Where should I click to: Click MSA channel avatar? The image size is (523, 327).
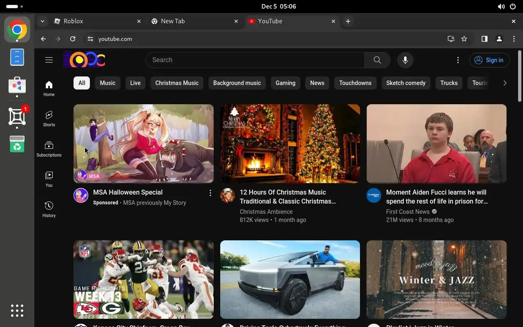point(81,195)
